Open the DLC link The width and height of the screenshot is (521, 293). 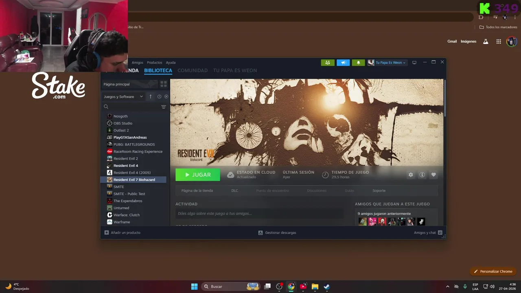coord(235,190)
